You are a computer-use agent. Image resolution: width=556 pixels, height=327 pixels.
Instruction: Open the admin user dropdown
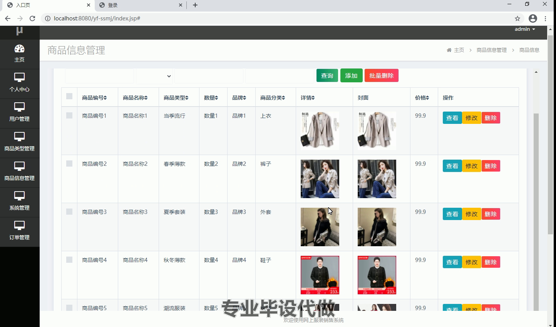pyautogui.click(x=525, y=29)
